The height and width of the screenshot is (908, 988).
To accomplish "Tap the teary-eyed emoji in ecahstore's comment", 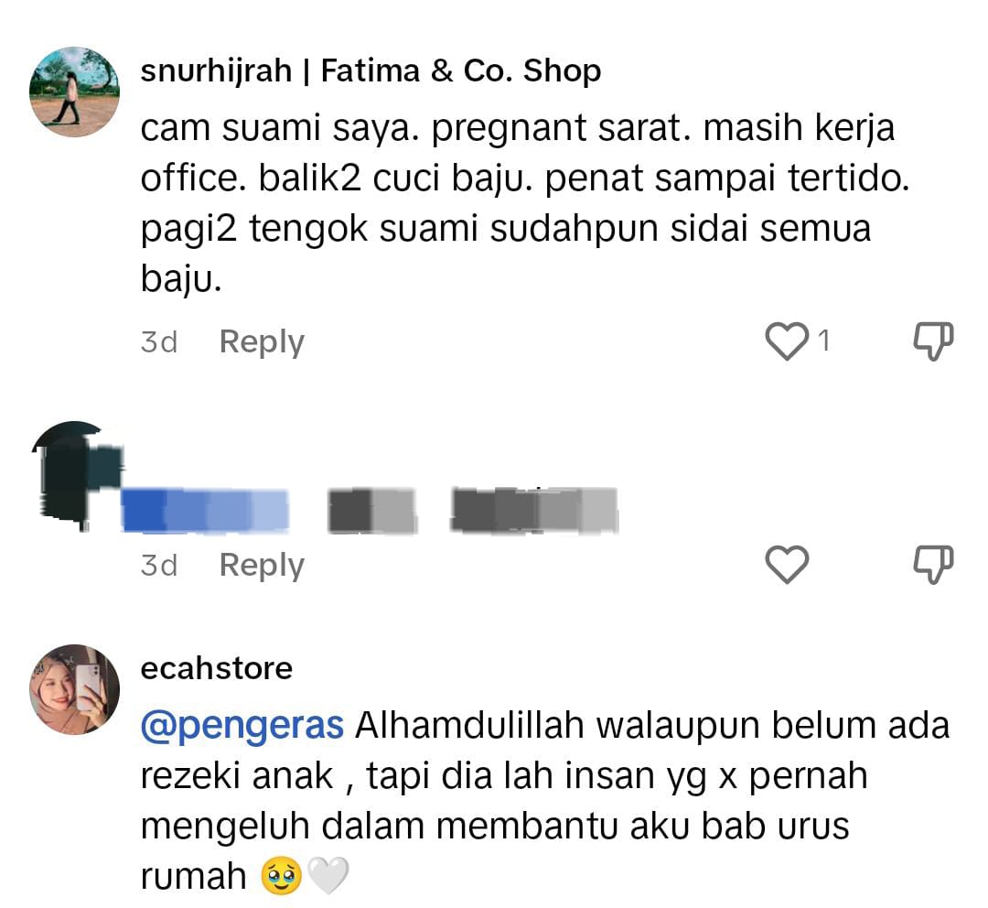I will 281,876.
